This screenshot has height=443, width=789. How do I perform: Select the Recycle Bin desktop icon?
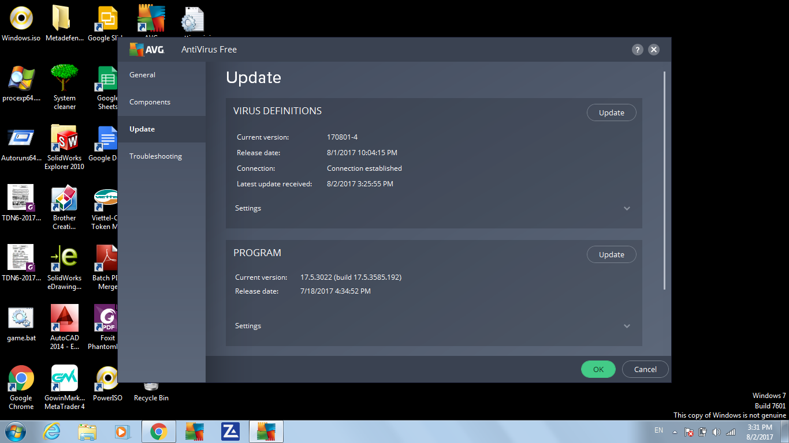(x=151, y=392)
